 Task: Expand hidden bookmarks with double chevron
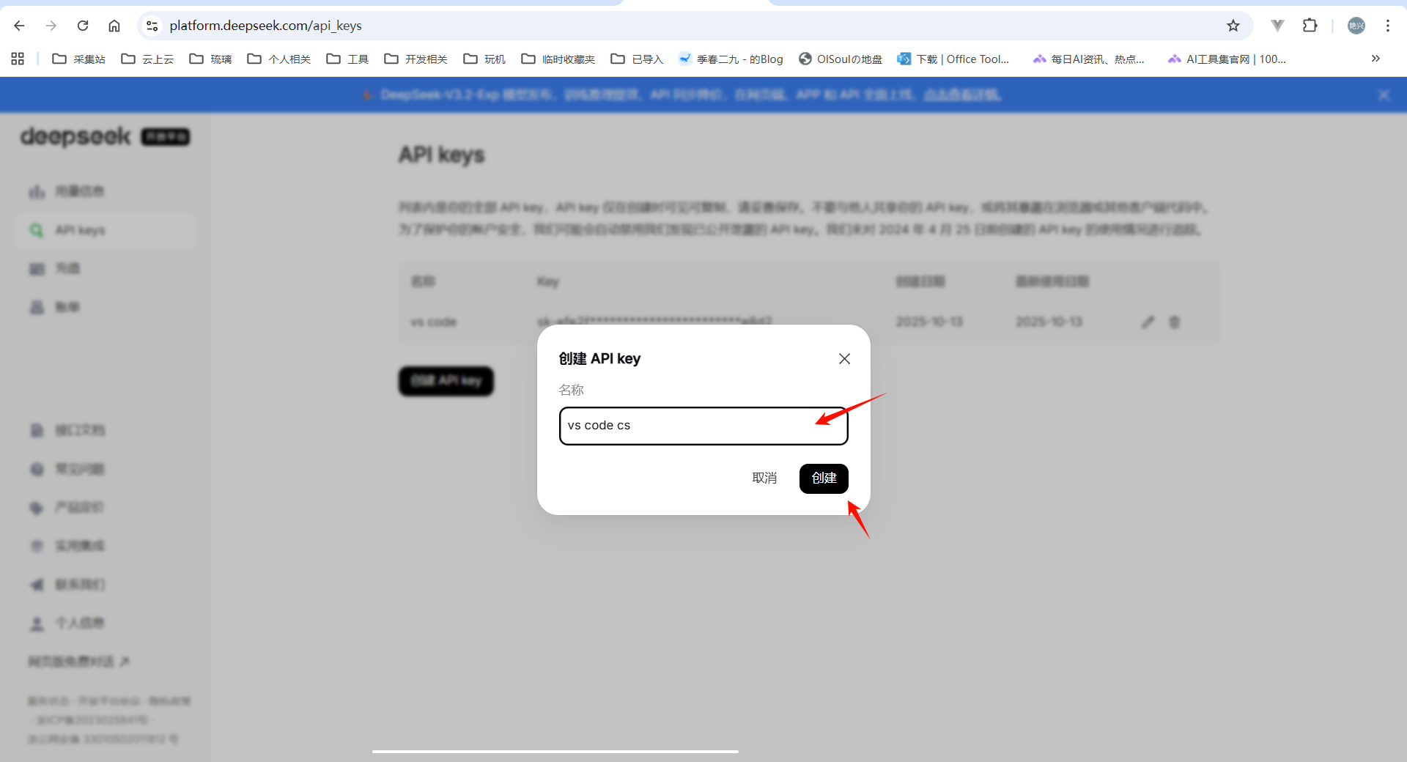pos(1375,59)
